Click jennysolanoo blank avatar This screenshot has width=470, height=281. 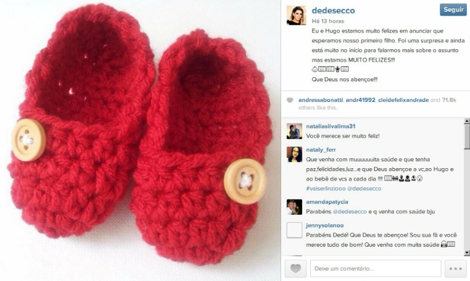click(x=294, y=231)
